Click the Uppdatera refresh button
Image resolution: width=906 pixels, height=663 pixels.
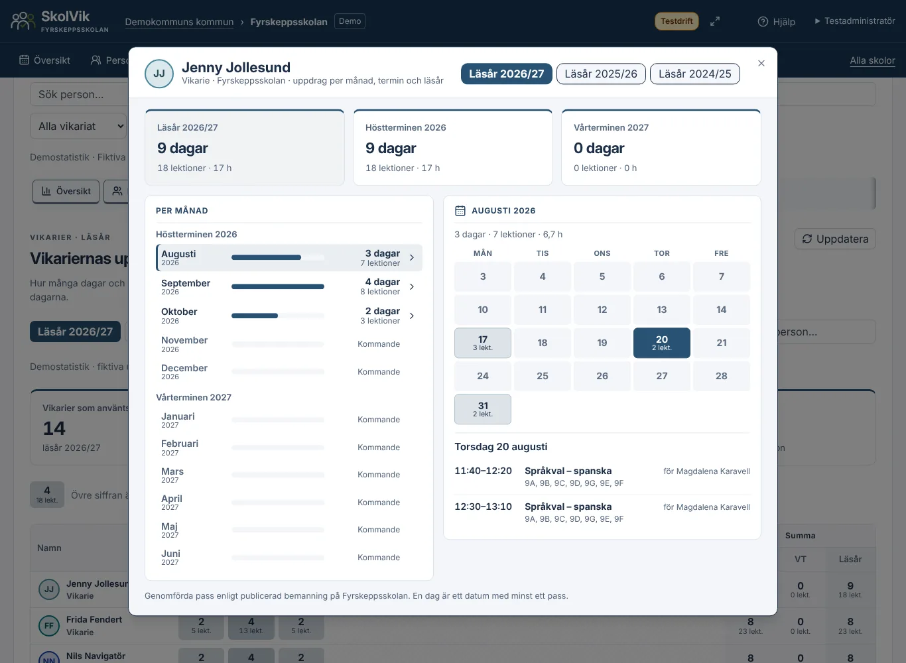[835, 239]
